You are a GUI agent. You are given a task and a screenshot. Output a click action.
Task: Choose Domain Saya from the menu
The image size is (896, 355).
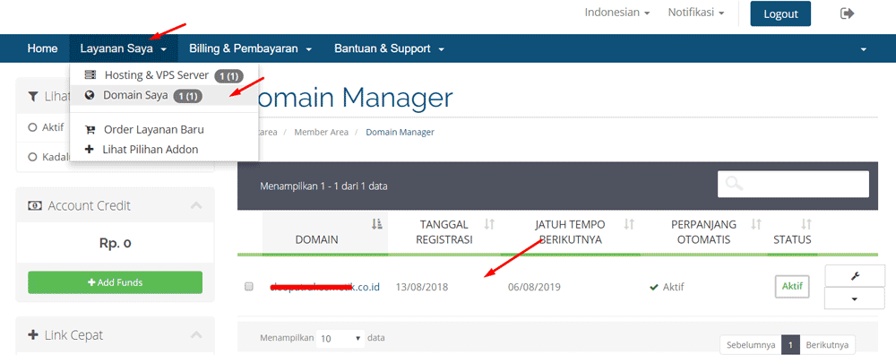164,95
